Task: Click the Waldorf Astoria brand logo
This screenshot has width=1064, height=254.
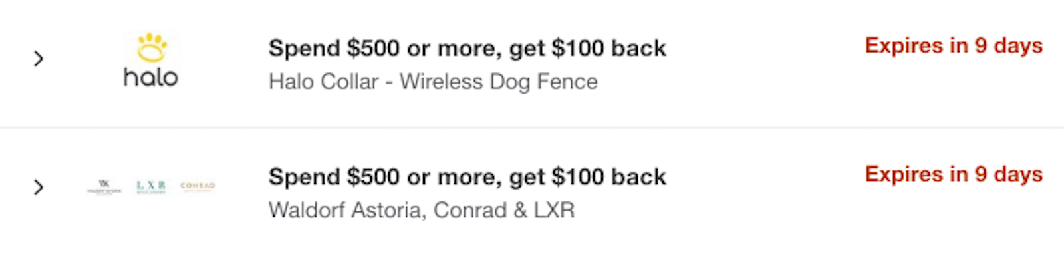Action: pyautogui.click(x=104, y=186)
